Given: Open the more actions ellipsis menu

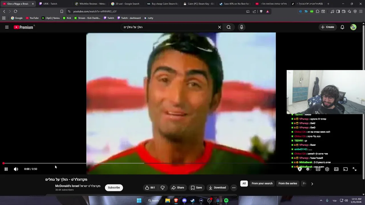Looking at the screenshot, I should [234, 188].
